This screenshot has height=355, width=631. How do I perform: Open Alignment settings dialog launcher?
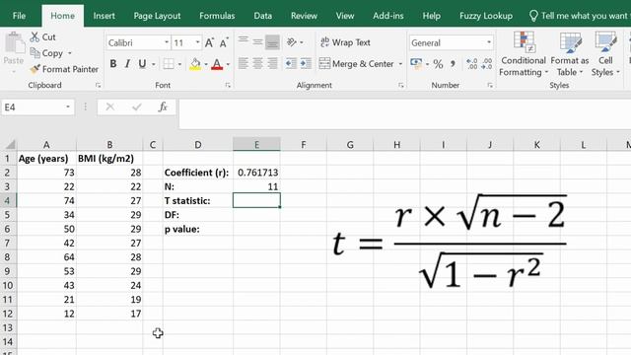tap(401, 86)
